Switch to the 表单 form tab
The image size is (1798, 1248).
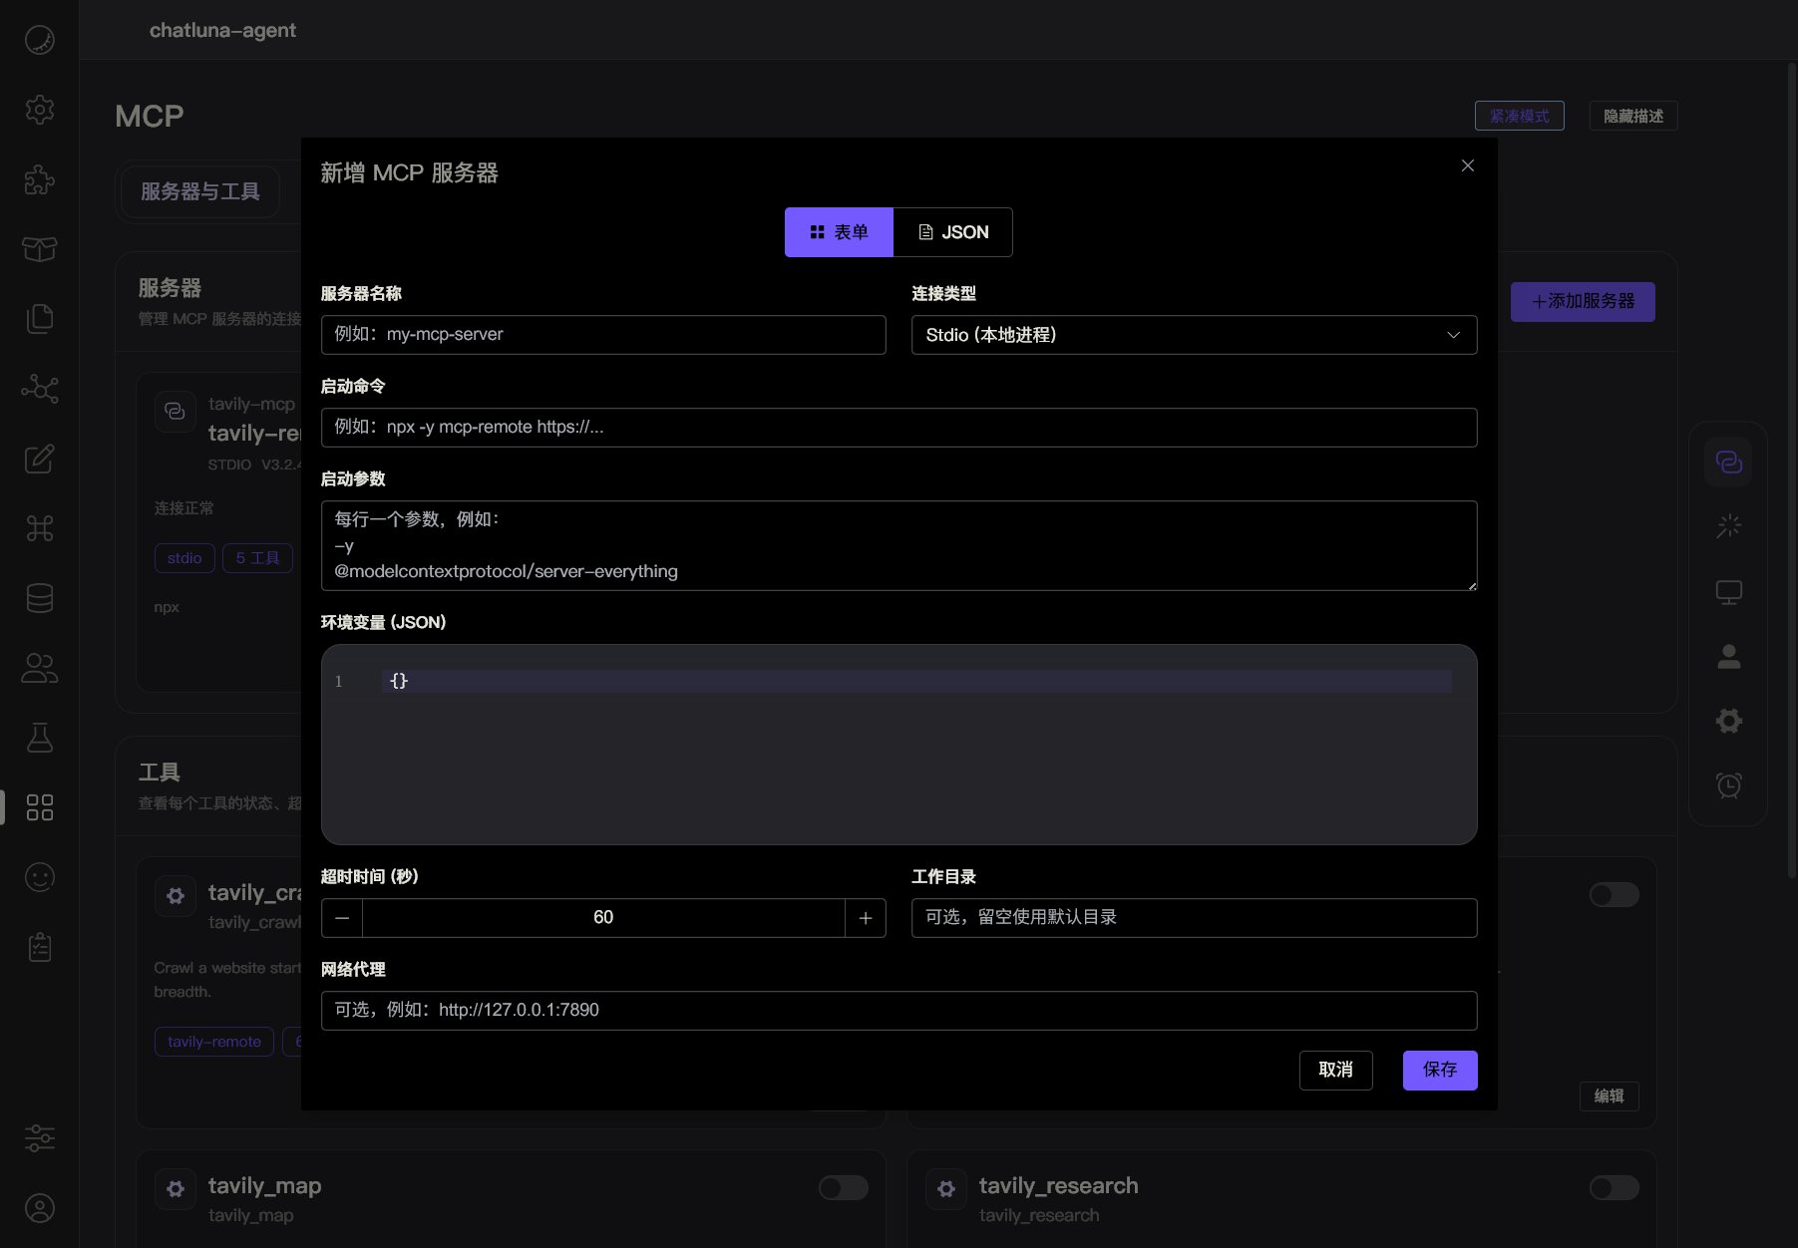coord(839,232)
